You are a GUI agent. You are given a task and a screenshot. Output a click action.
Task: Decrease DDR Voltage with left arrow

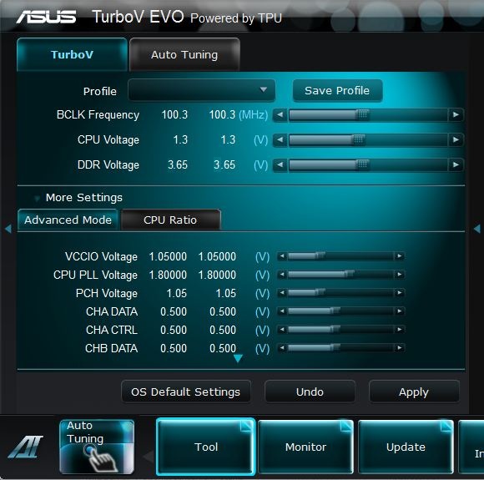click(x=280, y=165)
